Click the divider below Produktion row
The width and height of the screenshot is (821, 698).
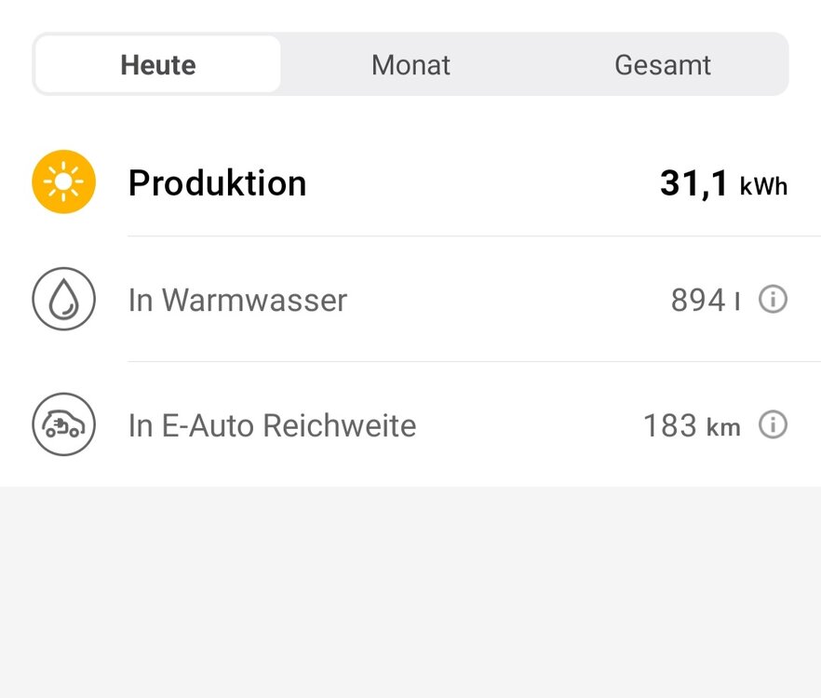475,236
